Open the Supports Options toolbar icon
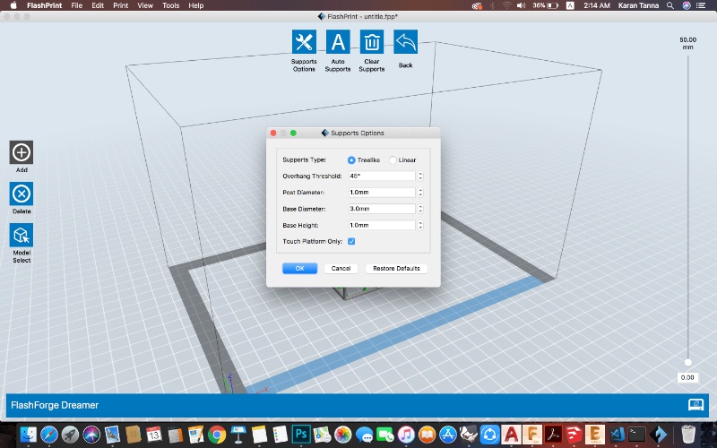Image resolution: width=717 pixels, height=448 pixels. click(x=304, y=42)
